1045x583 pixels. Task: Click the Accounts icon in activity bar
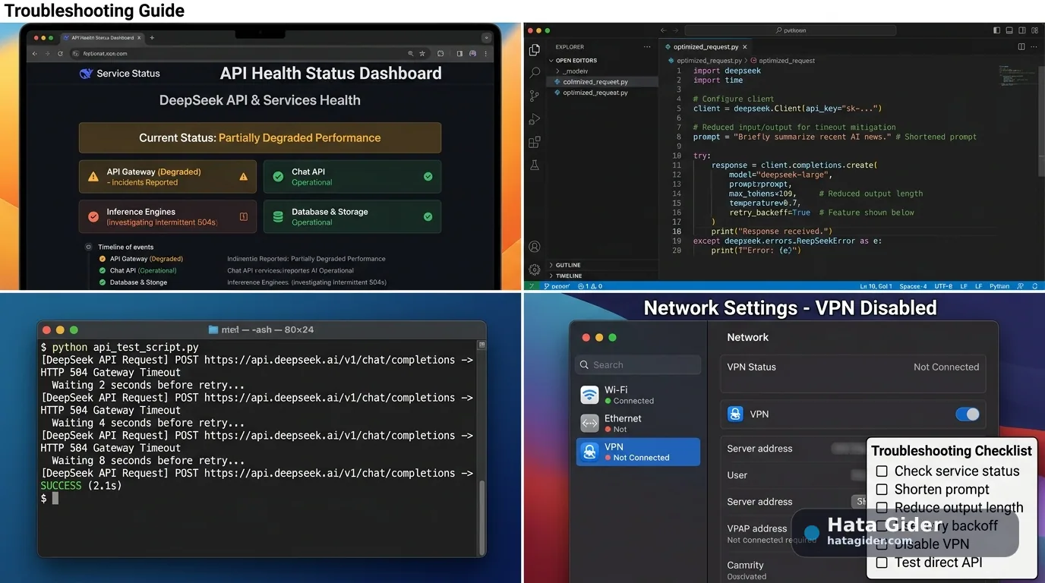tap(535, 247)
